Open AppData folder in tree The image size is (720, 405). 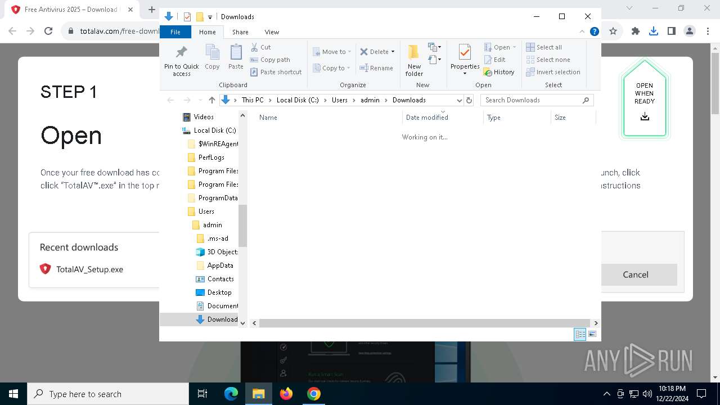pos(220,265)
